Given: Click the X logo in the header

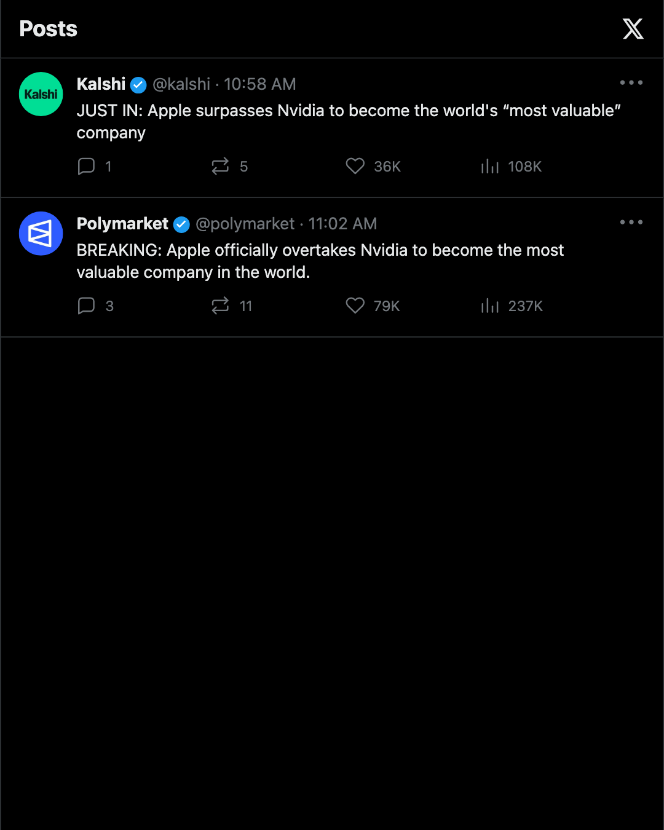Looking at the screenshot, I should coord(633,29).
